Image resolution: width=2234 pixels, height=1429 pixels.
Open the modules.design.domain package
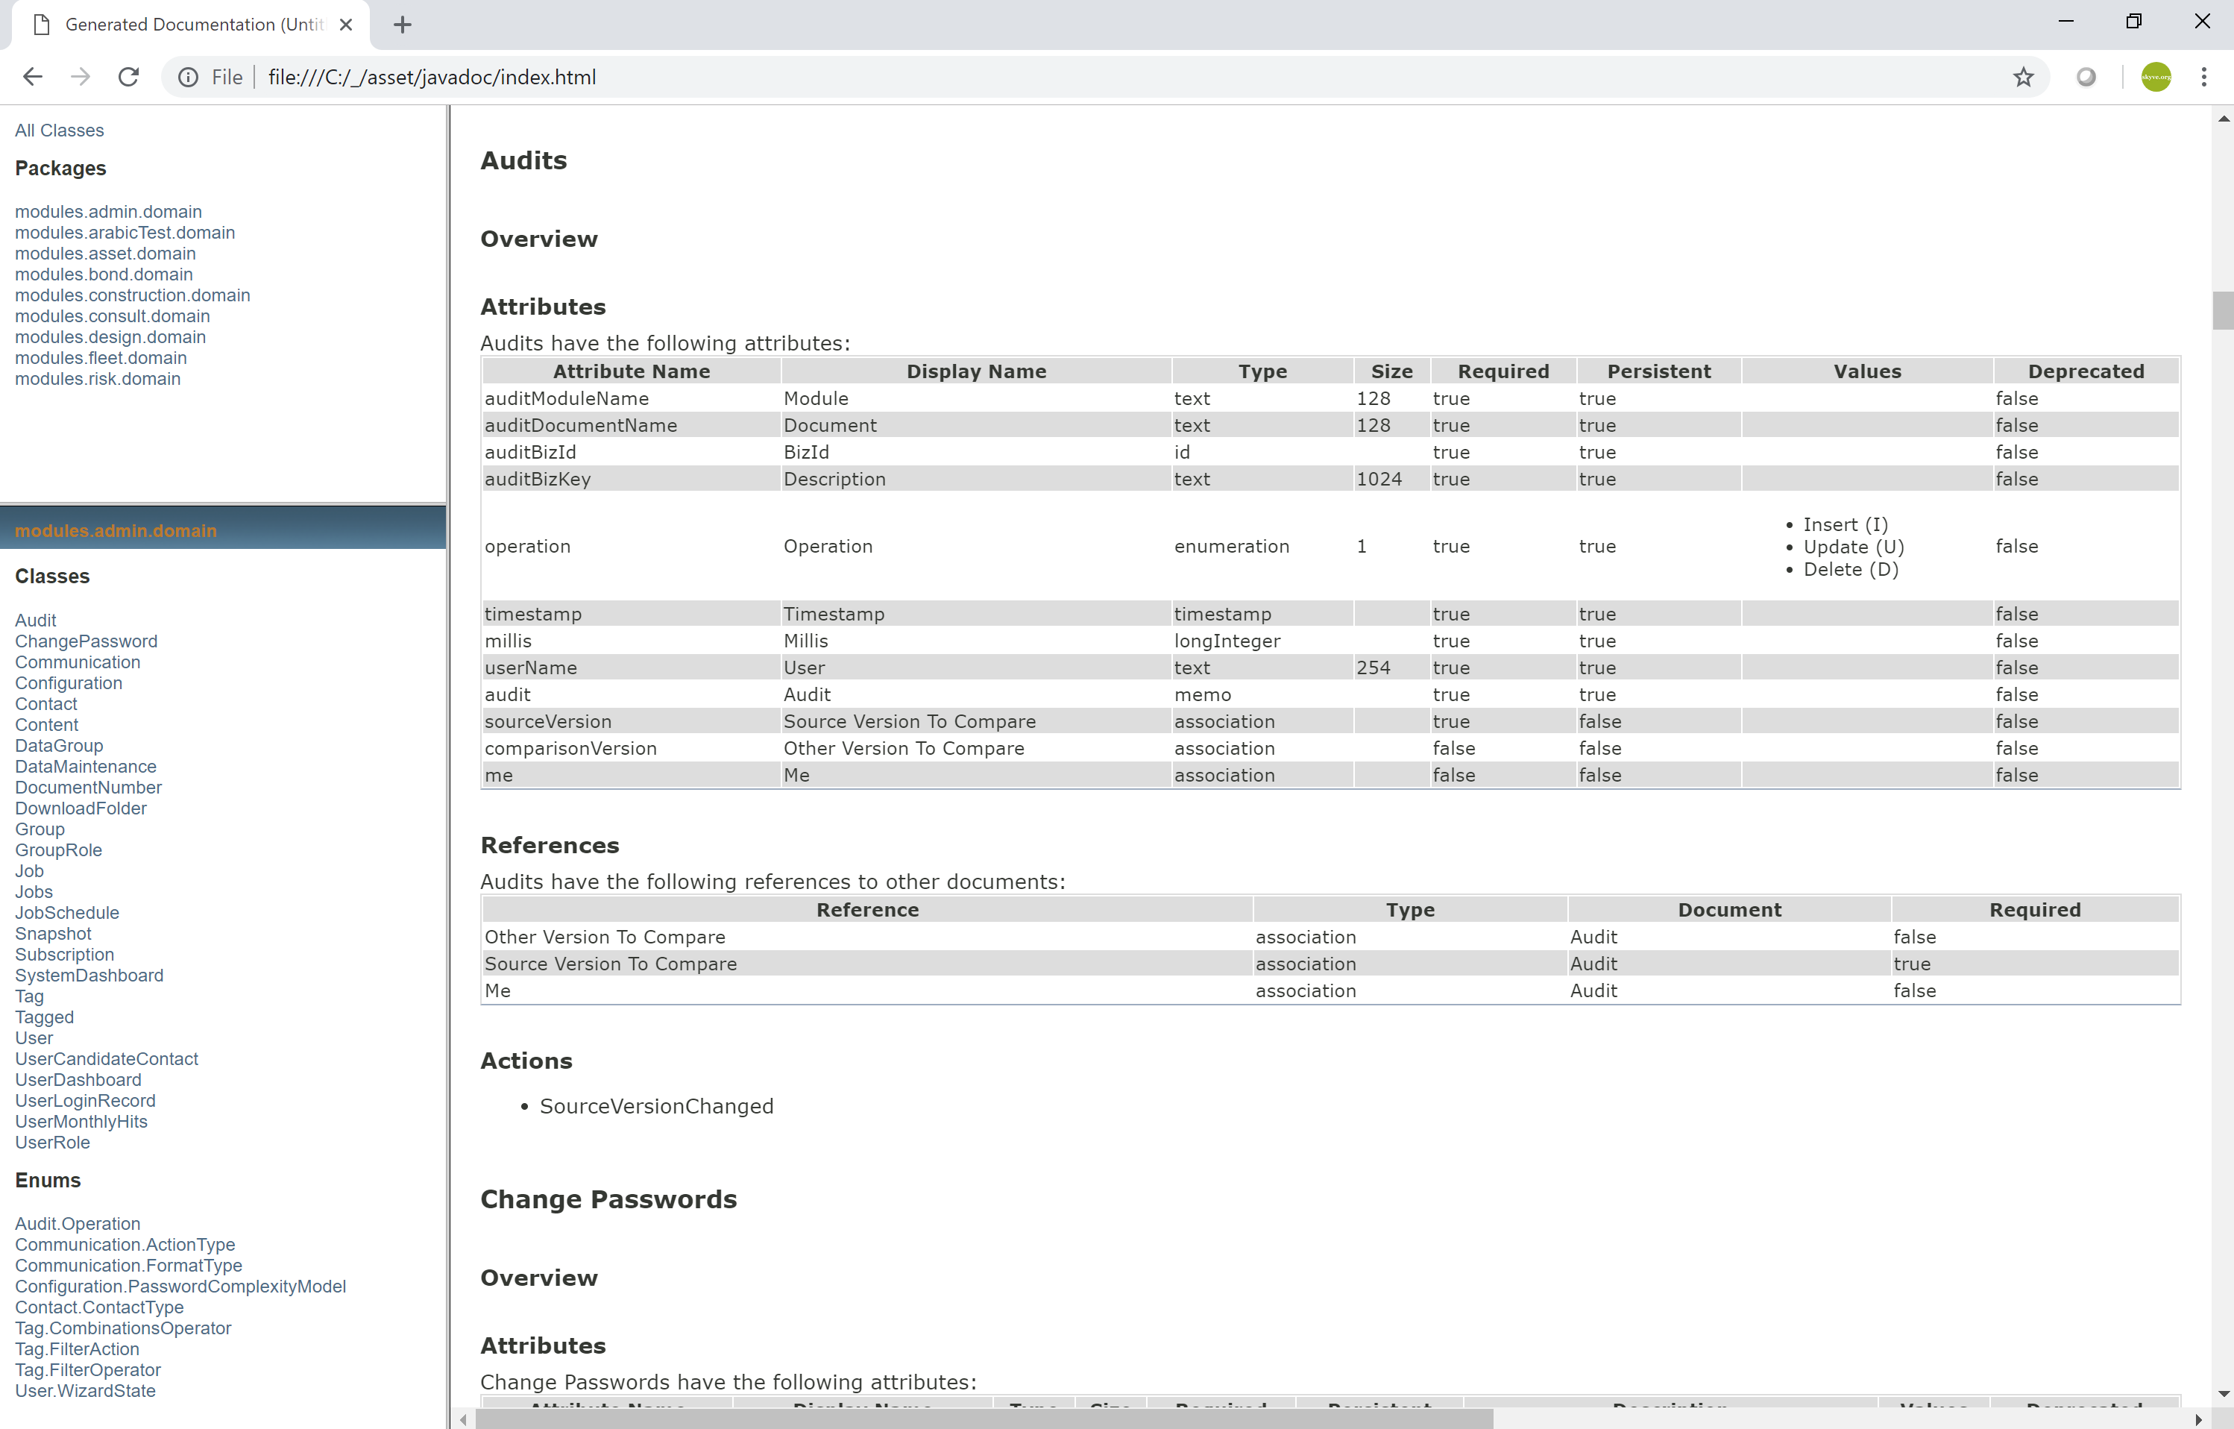(x=110, y=337)
